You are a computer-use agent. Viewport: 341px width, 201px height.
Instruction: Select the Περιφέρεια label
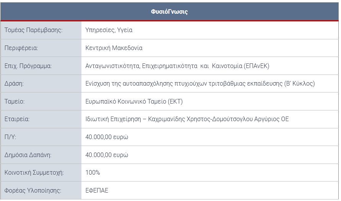coord(21,48)
